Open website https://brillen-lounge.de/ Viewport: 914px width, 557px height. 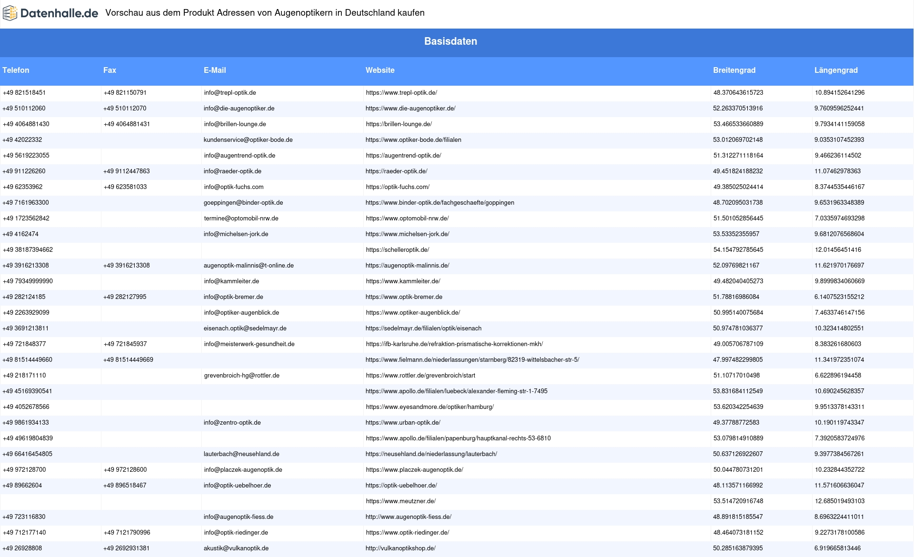pyautogui.click(x=399, y=124)
